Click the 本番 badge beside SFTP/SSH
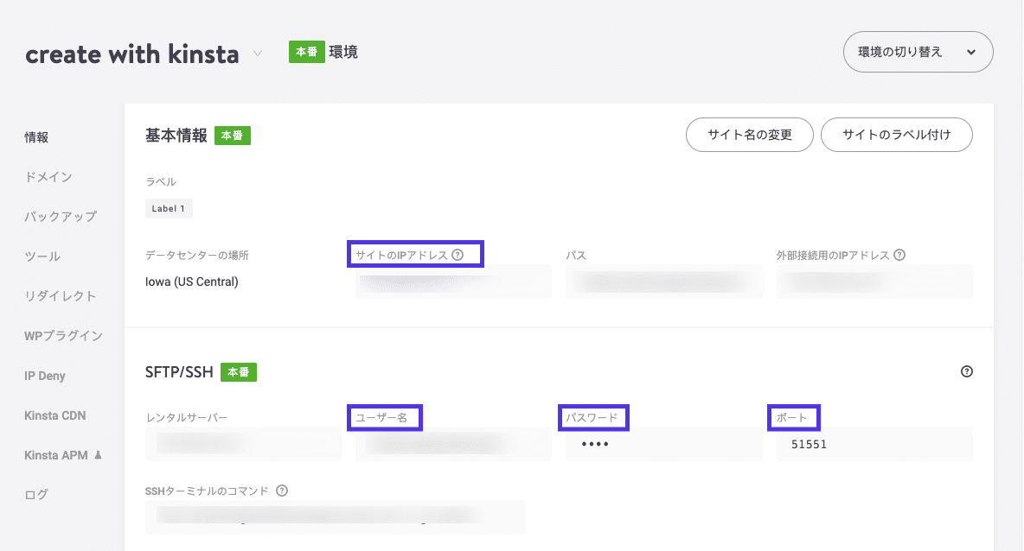 [238, 371]
